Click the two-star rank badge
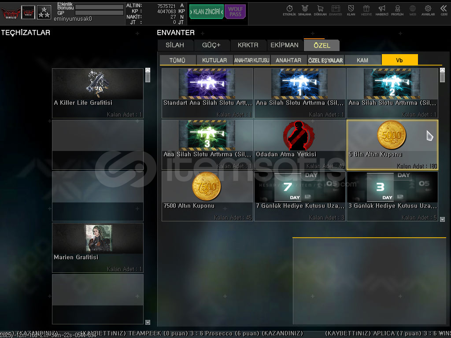This screenshot has width=451, height=338. point(44,12)
